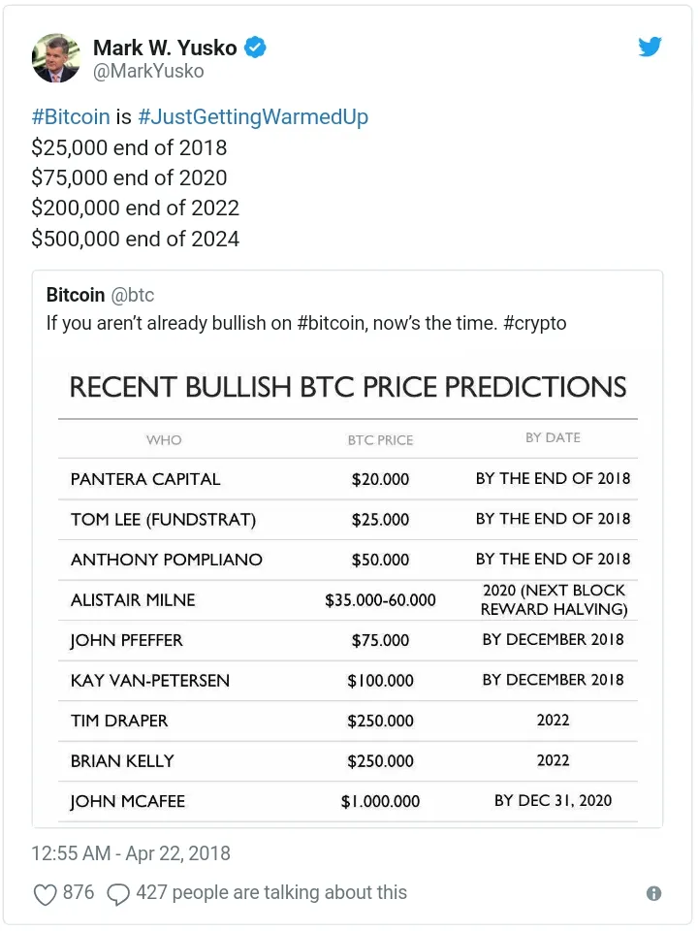Open Mark W. Yusko's profile picture
The width and height of the screenshot is (698, 931).
[x=56, y=57]
